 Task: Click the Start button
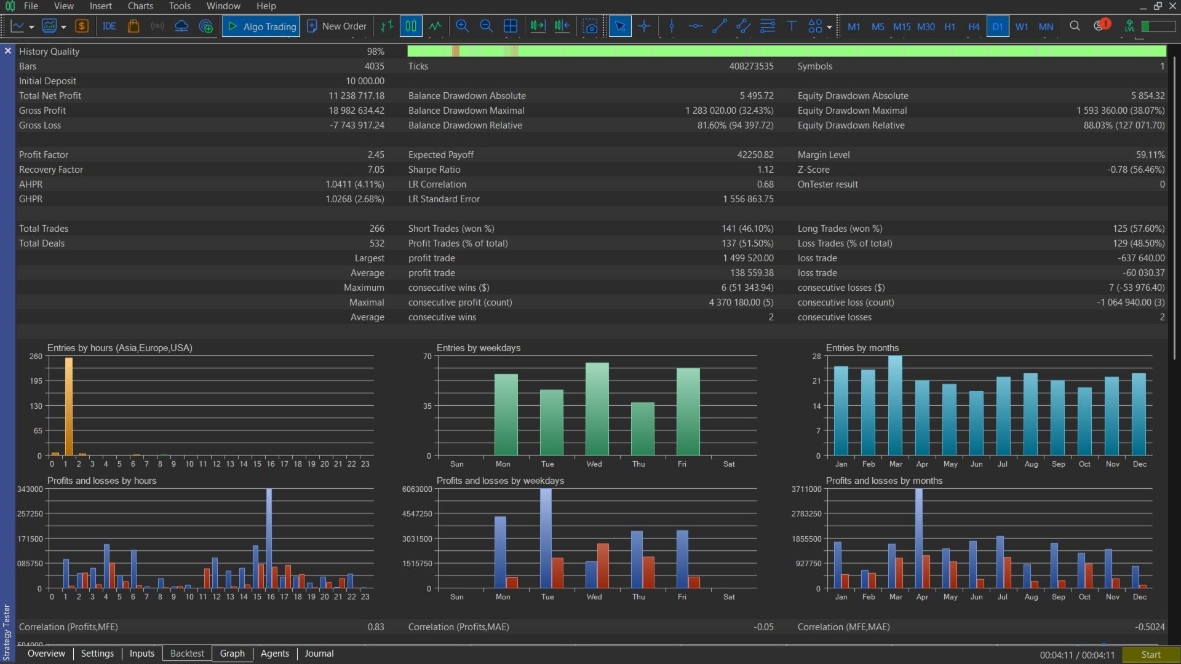coord(1150,655)
